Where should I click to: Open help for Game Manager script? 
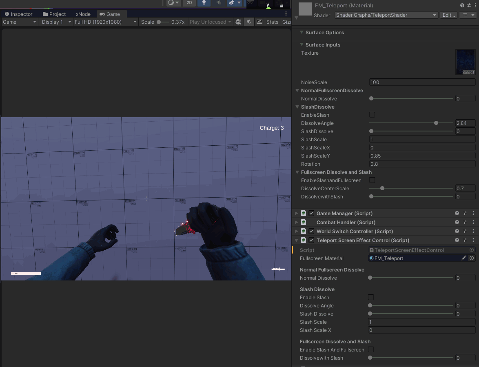click(x=457, y=213)
